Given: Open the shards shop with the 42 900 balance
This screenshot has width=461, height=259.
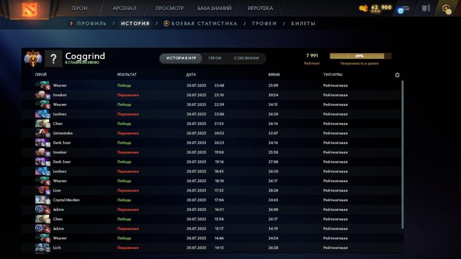Looking at the screenshot, I should coord(376,8).
